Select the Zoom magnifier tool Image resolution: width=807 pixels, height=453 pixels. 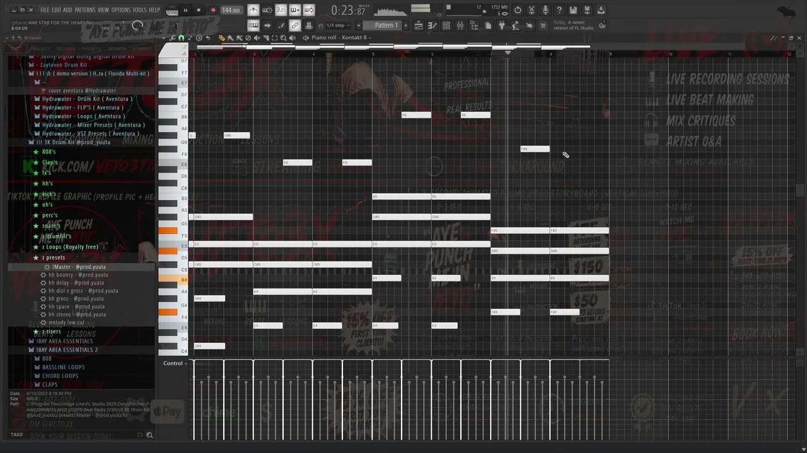pyautogui.click(x=283, y=38)
